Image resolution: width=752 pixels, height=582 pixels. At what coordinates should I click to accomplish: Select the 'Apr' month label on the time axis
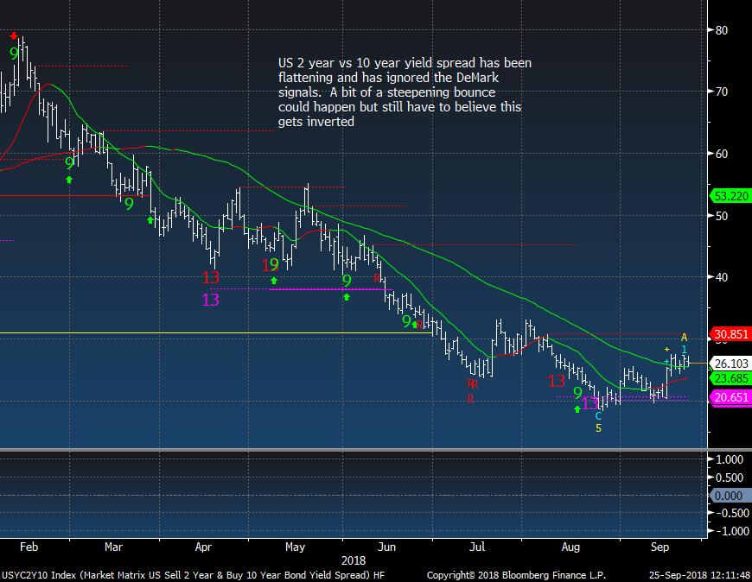(204, 547)
